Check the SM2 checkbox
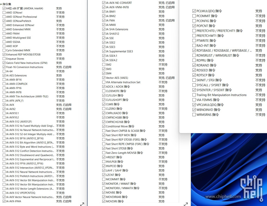Image resolution: width=267 pixels, height=206 pixels. (104, 64)
